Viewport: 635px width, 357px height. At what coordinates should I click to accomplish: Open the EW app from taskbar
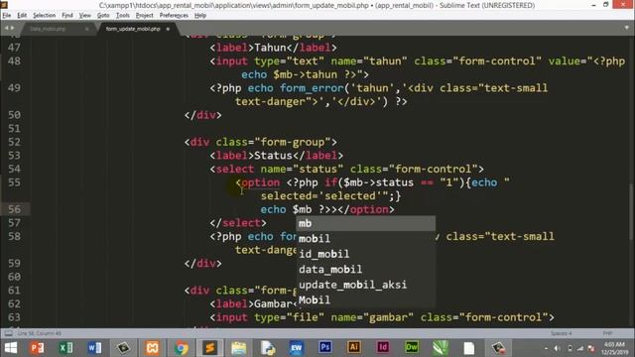coord(296,348)
